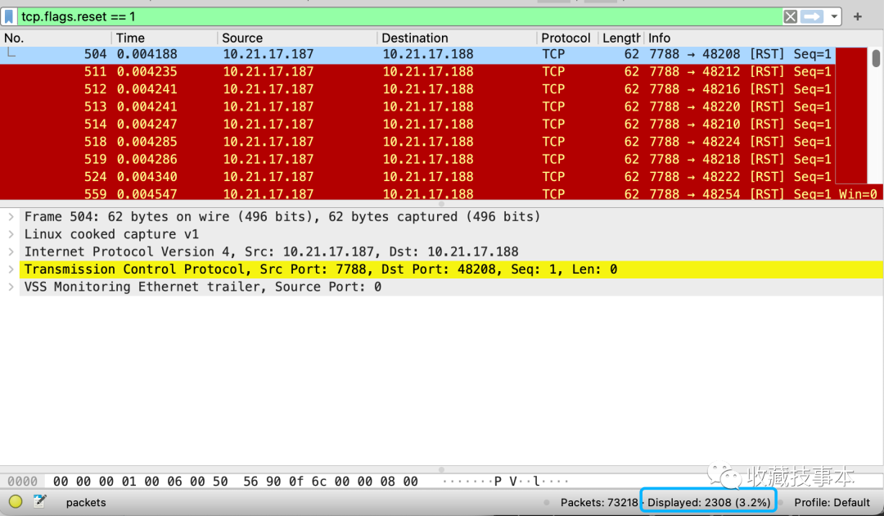
Task: Expand VSS Monitoring Ethernet trailer row
Action: pos(11,287)
